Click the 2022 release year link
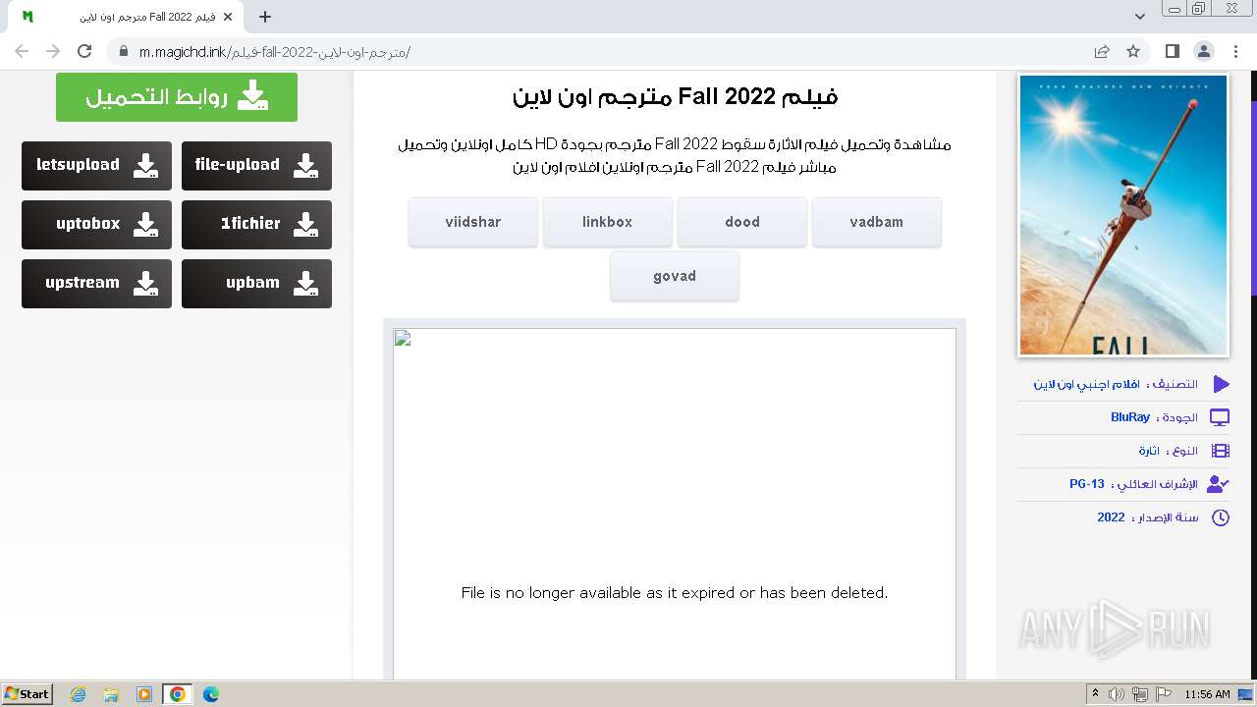The height and width of the screenshot is (707, 1257). (x=1111, y=517)
